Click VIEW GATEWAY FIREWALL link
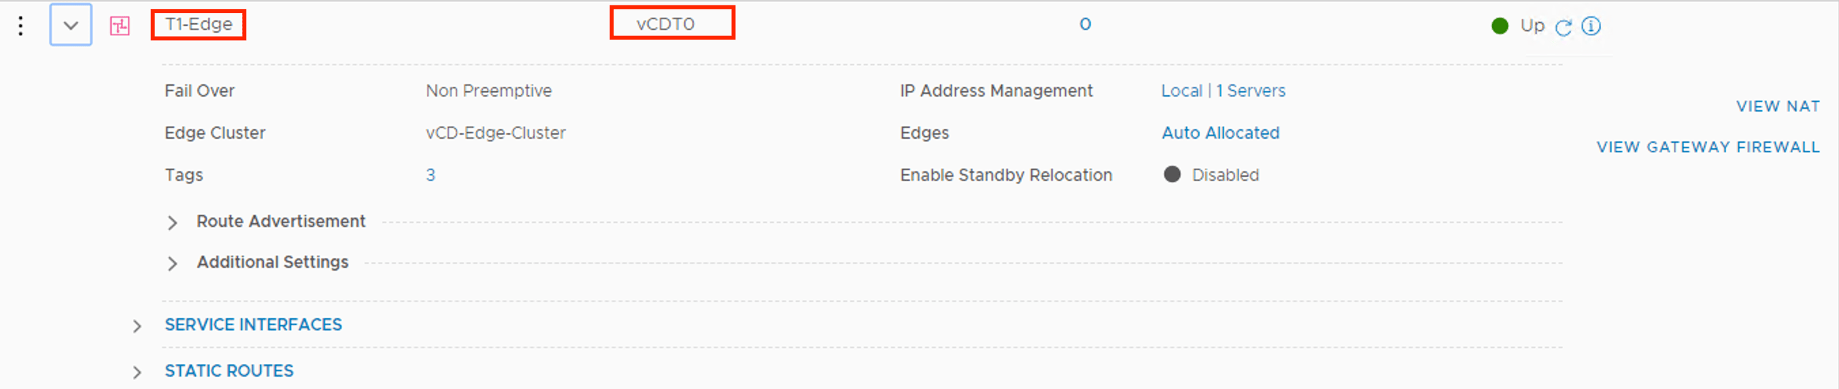The height and width of the screenshot is (389, 1839). 1708,147
